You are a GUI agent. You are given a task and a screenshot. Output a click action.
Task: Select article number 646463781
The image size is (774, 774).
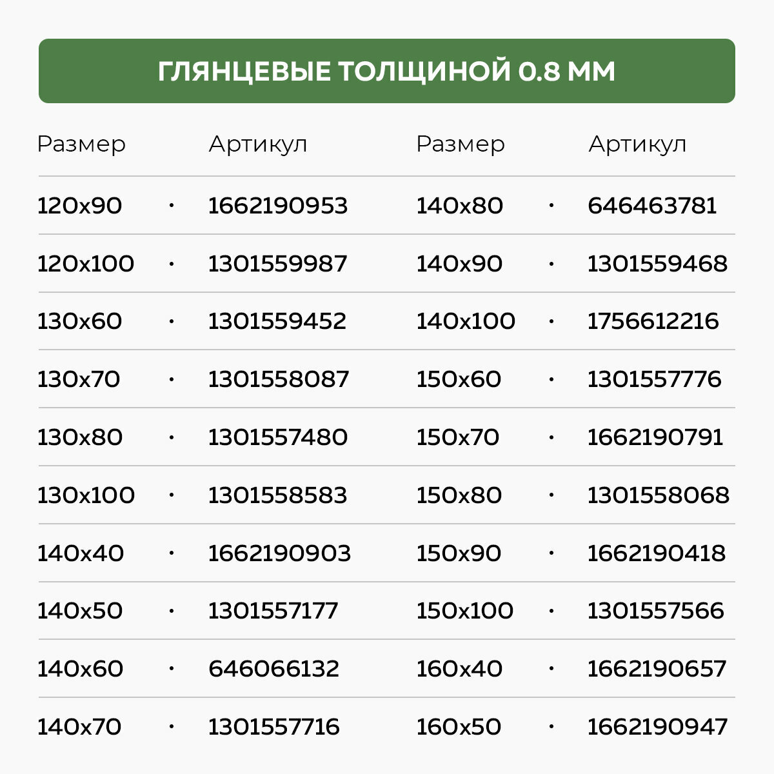652,206
